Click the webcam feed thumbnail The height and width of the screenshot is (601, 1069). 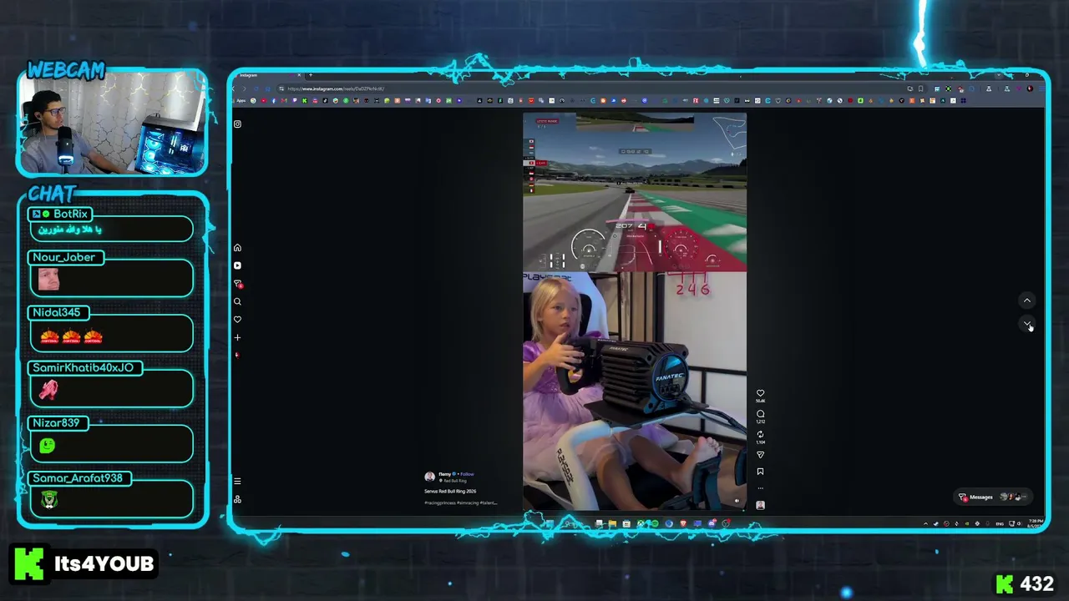click(x=113, y=123)
